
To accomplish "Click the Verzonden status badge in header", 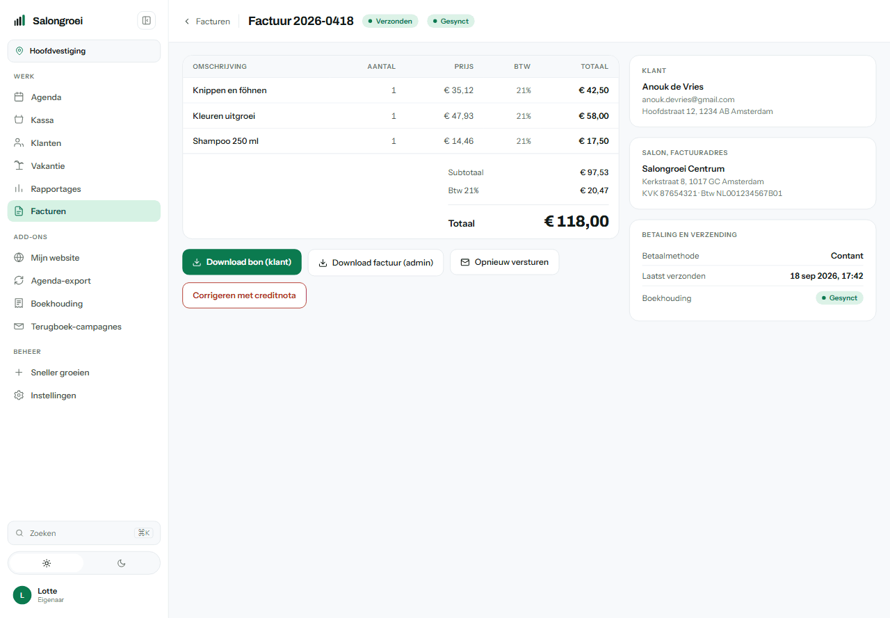I will (x=390, y=22).
